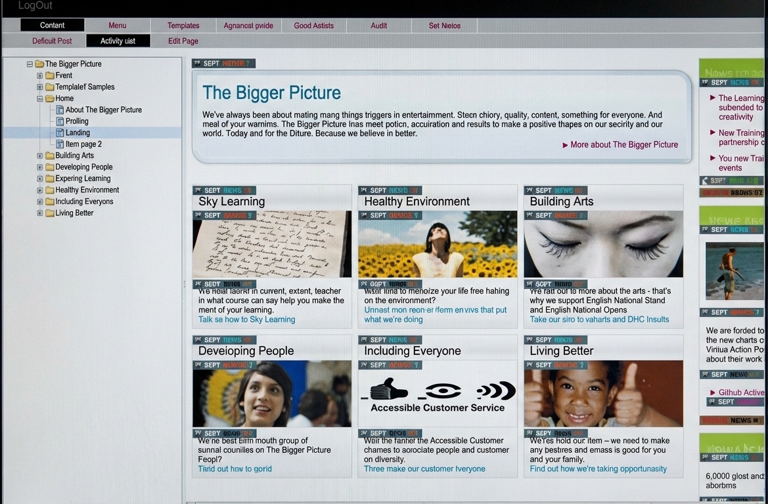Click the Prolling page icon
Viewport: 768px width, 504px height.
[x=60, y=121]
